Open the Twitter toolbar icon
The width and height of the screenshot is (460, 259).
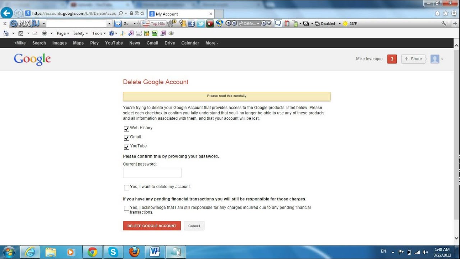(x=200, y=24)
